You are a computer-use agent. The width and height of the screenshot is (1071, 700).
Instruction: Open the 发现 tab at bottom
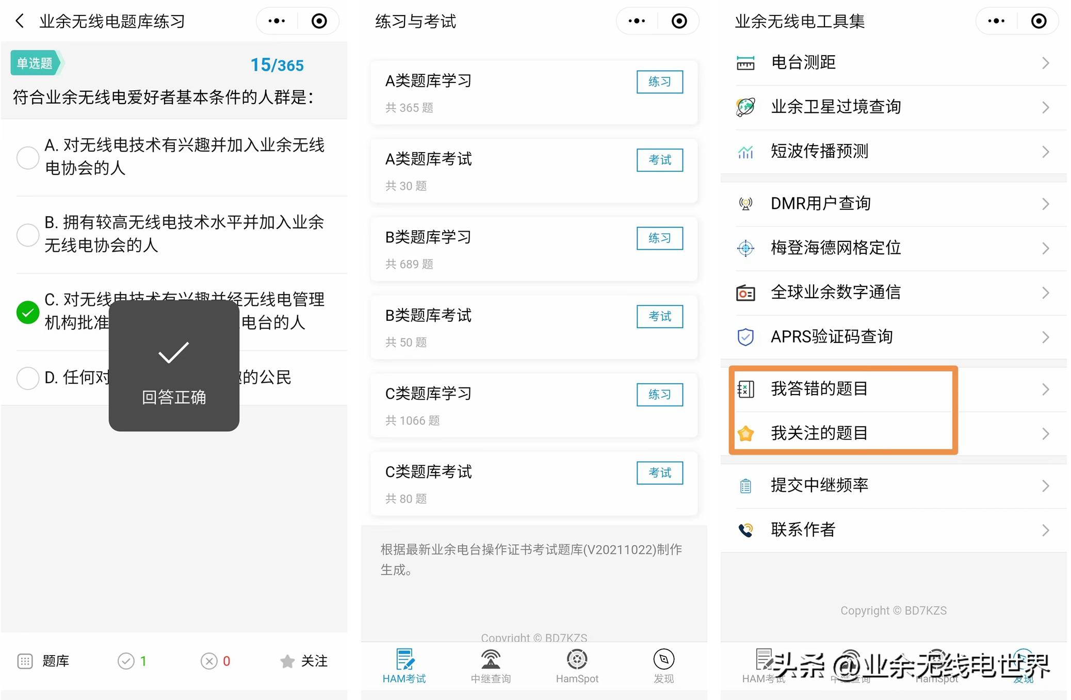point(664,665)
